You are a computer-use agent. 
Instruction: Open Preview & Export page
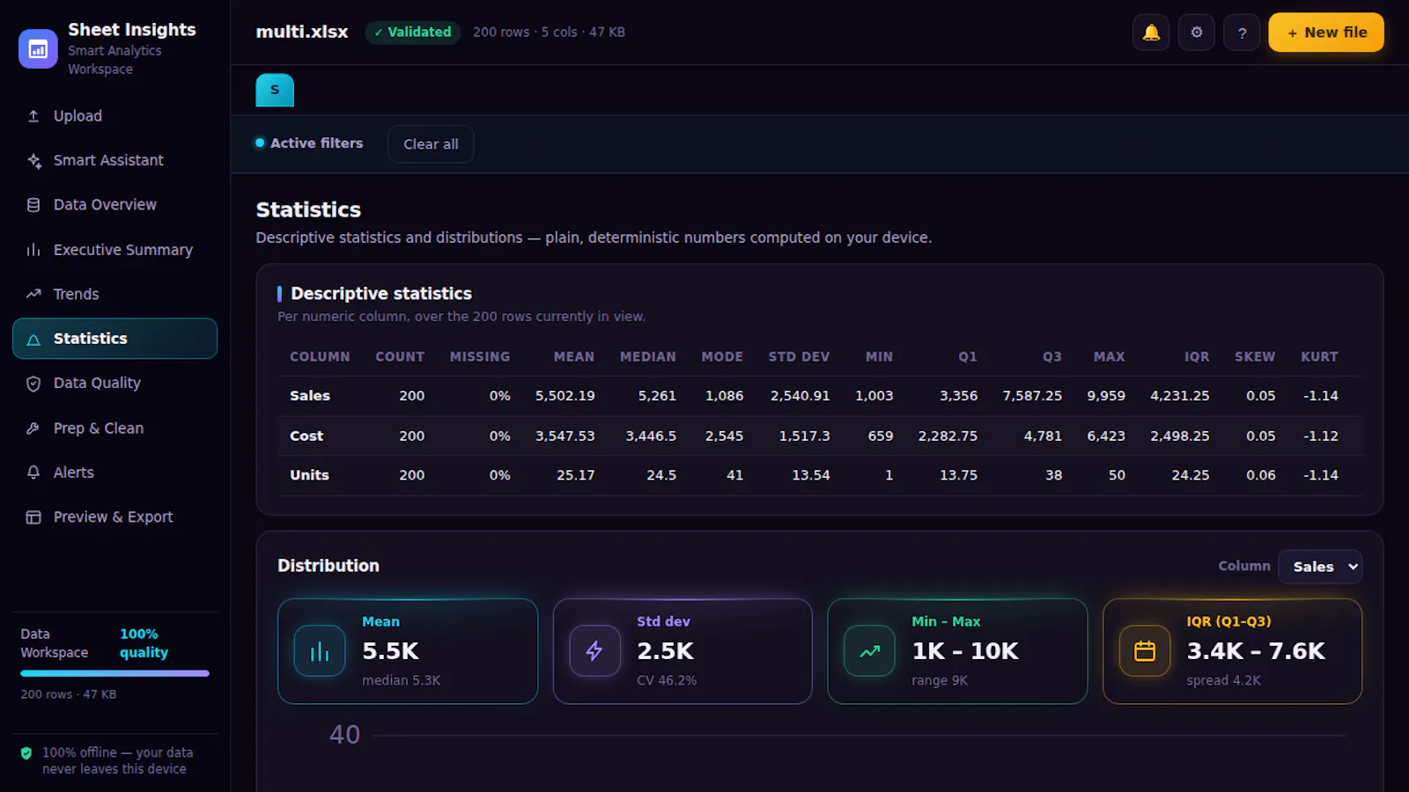tap(114, 517)
